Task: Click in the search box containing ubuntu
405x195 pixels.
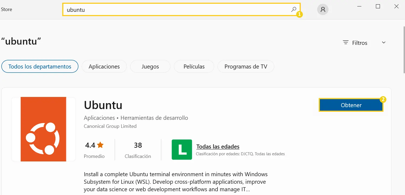Action: [x=181, y=10]
